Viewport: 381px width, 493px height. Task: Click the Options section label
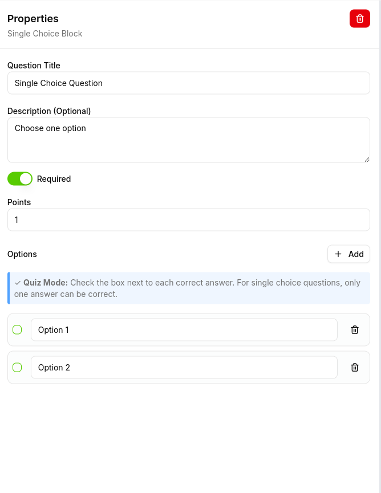[x=22, y=254]
